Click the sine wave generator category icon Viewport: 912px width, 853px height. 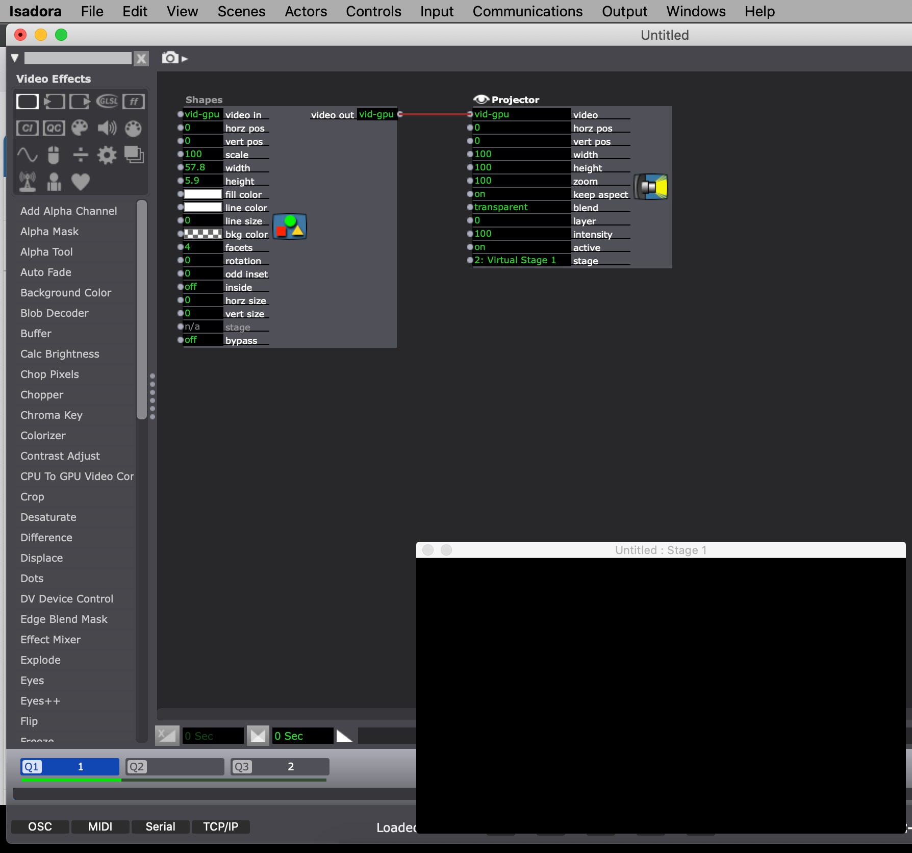pos(28,155)
